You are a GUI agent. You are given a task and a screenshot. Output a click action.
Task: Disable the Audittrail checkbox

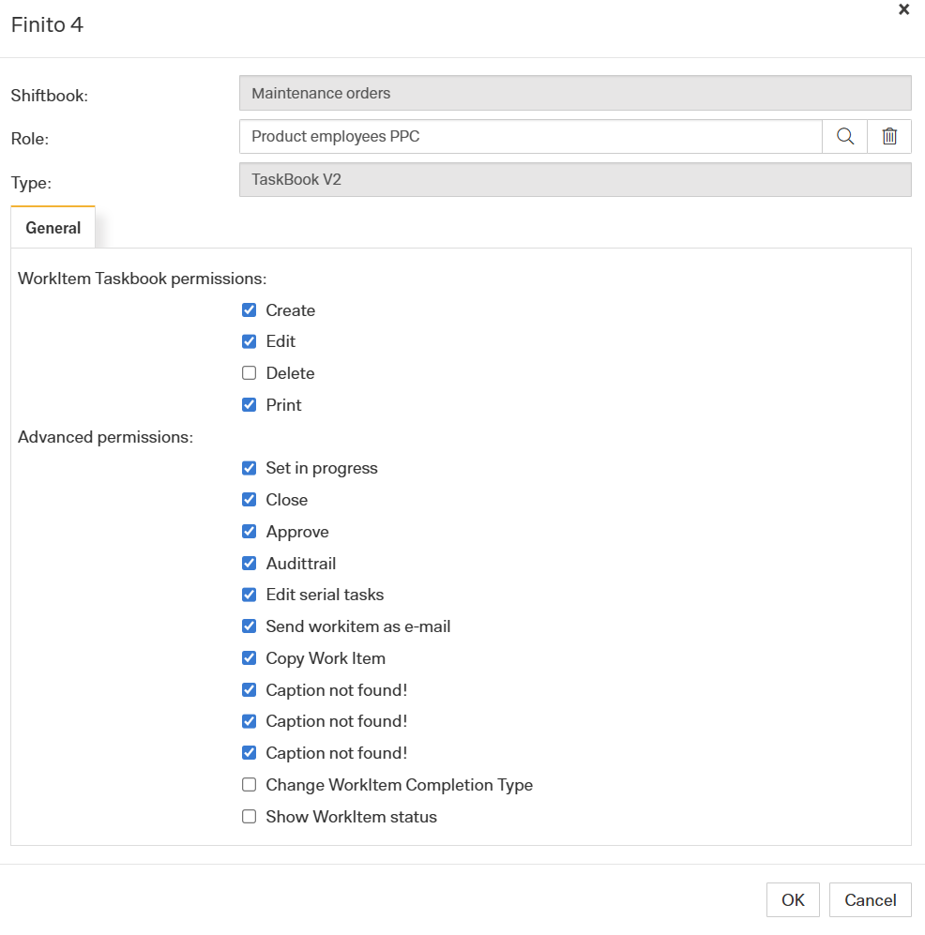click(249, 564)
